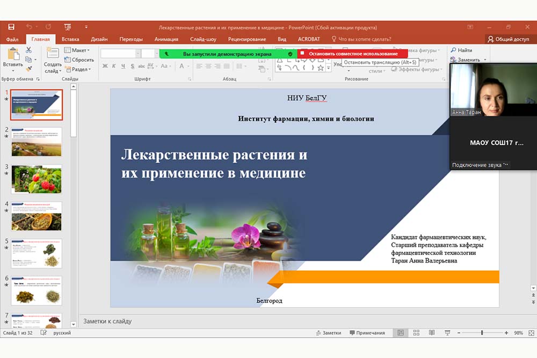Expand the Макет layout dropdown

(76, 50)
